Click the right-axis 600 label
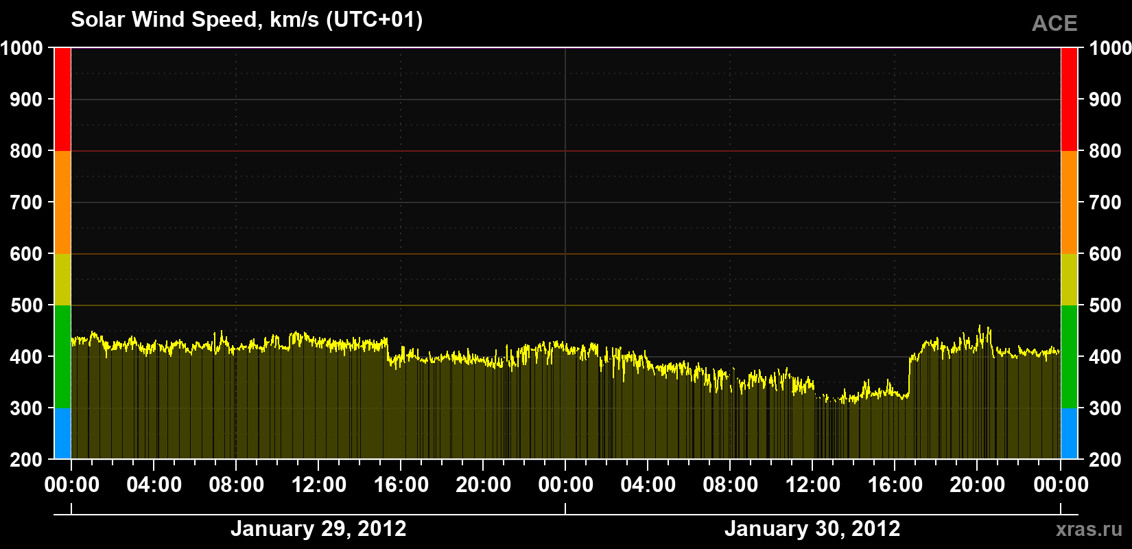 click(1105, 254)
